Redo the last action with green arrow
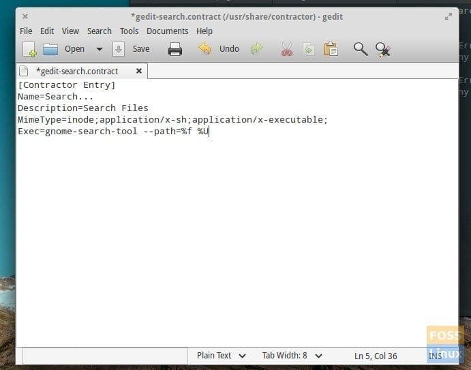This screenshot has width=471, height=370. 256,49
